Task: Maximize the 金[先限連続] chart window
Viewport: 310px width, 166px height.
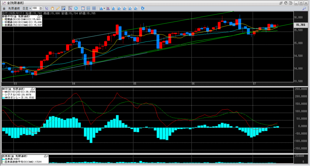Action: coord(301,3)
